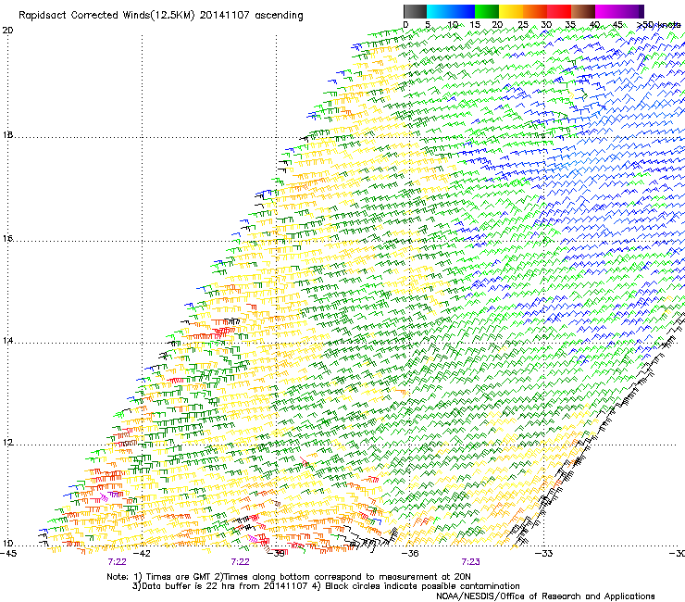Image resolution: width=685 pixels, height=602 pixels.
Task: Click the legend's 35 knots label
Action: tap(570, 25)
